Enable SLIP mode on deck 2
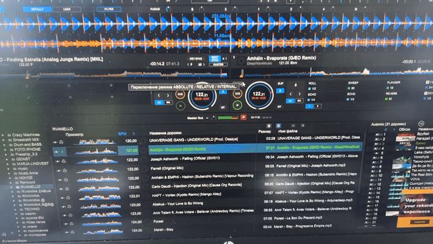This screenshot has width=433, height=244. (x=281, y=84)
